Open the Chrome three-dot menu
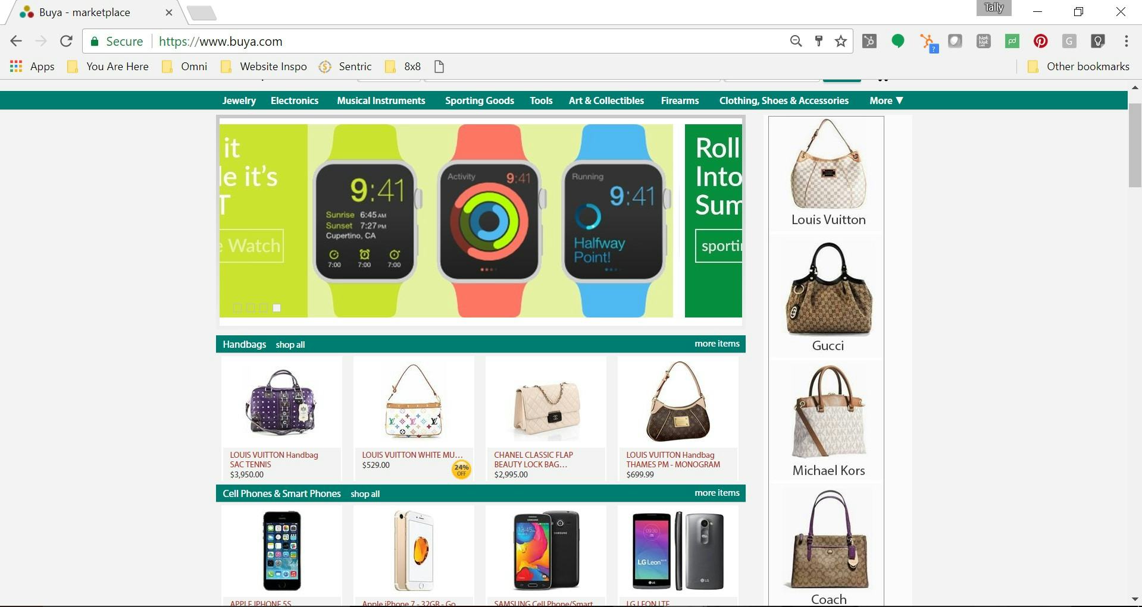 1126,41
